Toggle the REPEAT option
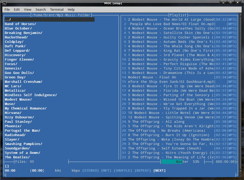This screenshot has height=180, width=244. [143, 171]
